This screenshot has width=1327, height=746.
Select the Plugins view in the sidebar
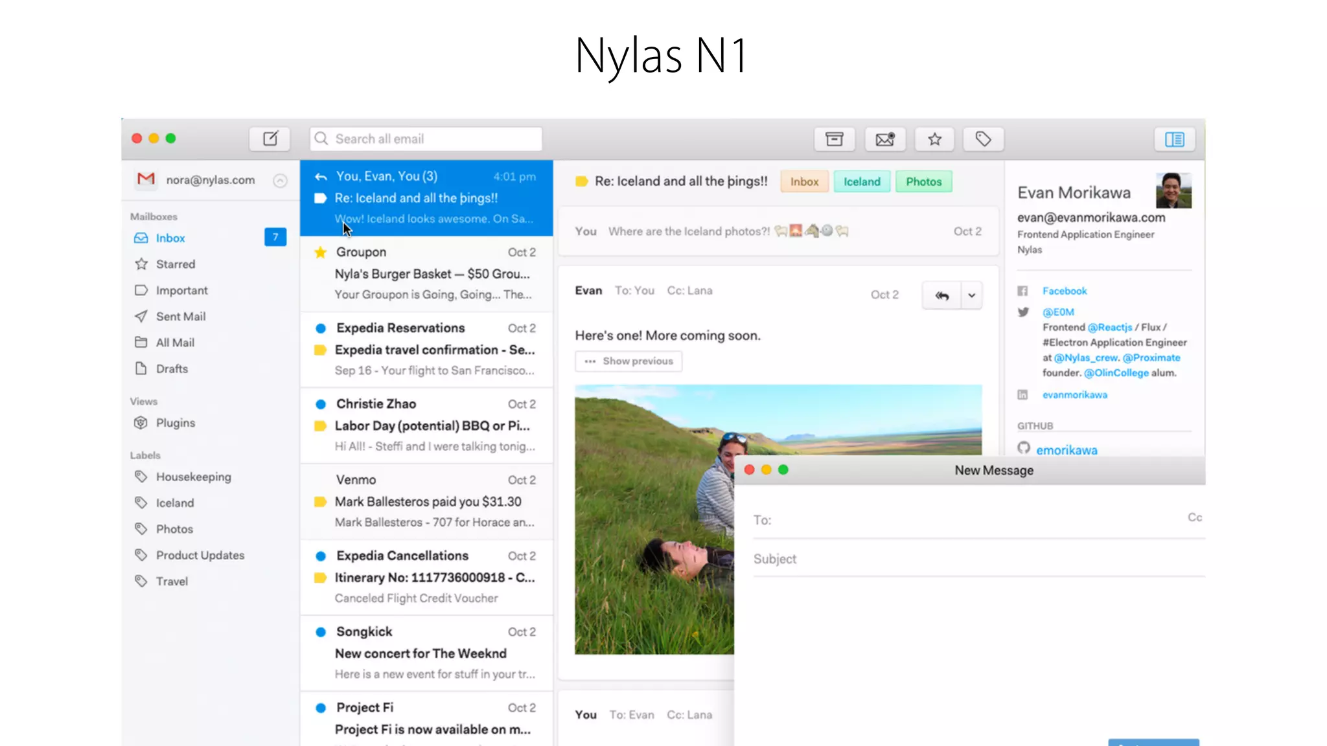[175, 423]
